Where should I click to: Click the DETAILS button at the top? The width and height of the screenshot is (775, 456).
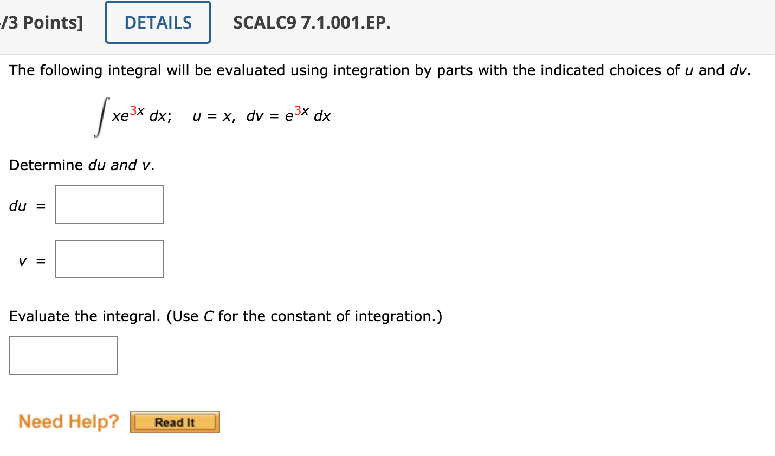click(x=157, y=22)
